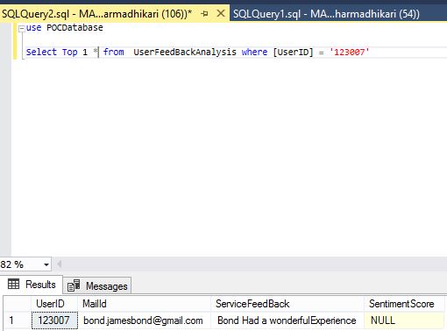447x331 pixels.
Task: Click the Select keyword in query
Action: 41,52
